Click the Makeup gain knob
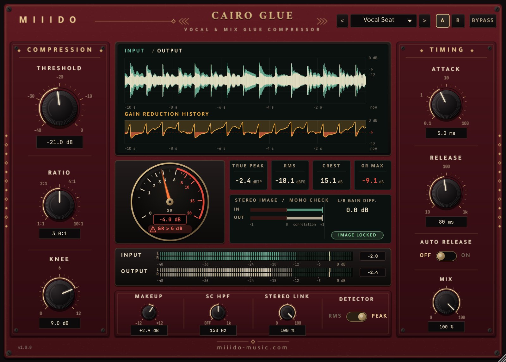Viewport: 506px width, 362px height. pyautogui.click(x=149, y=313)
